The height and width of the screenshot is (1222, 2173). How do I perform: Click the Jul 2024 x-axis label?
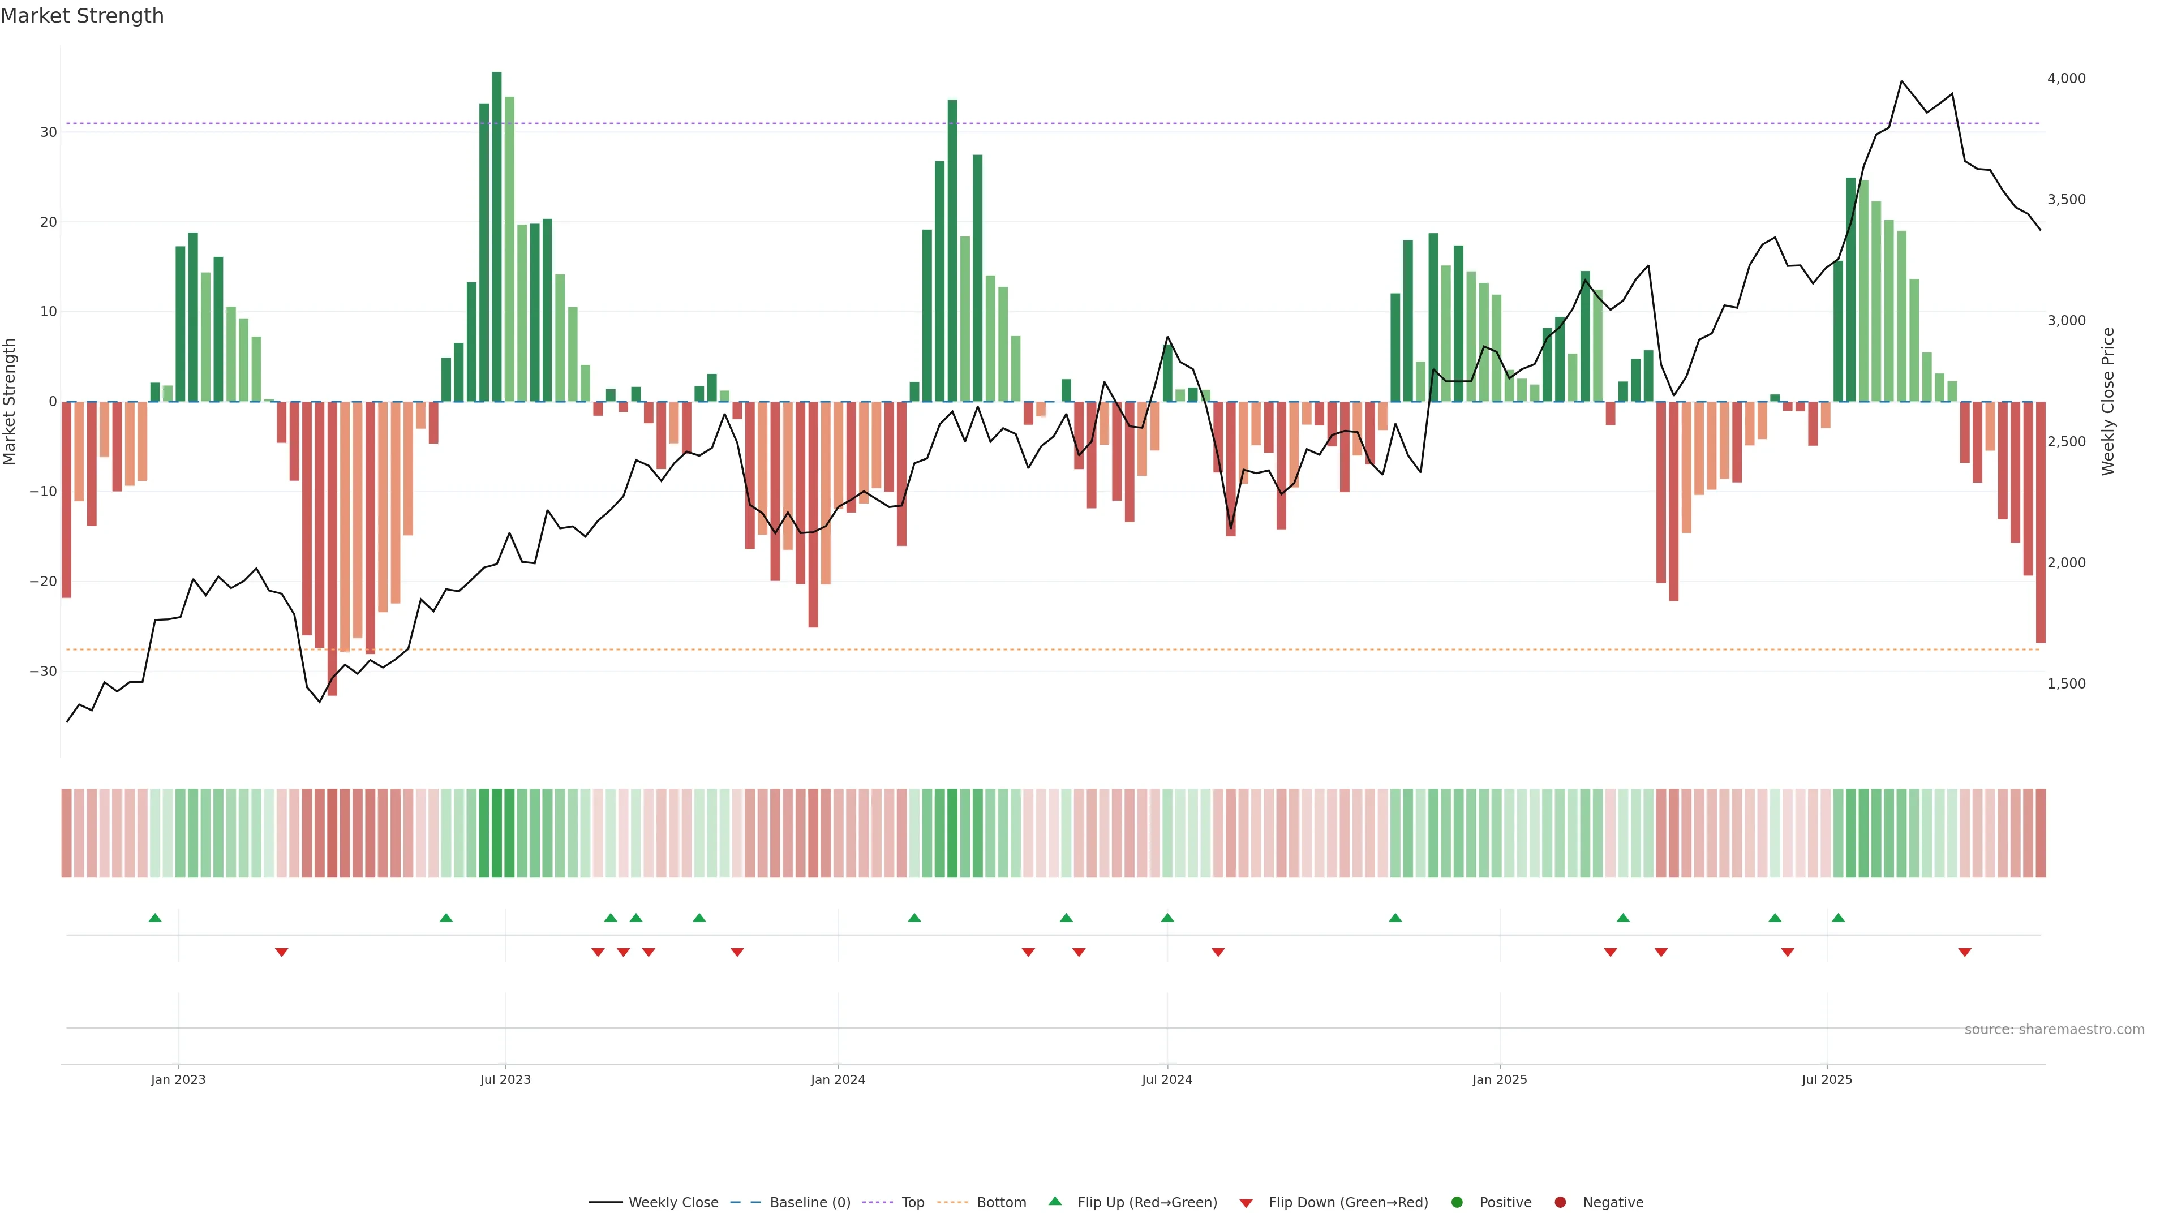pos(1167,1079)
